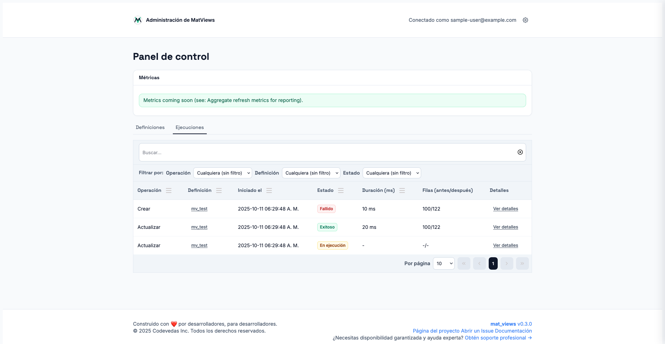Sort by the Duración (ms) column icon
The image size is (665, 344).
[x=402, y=190]
